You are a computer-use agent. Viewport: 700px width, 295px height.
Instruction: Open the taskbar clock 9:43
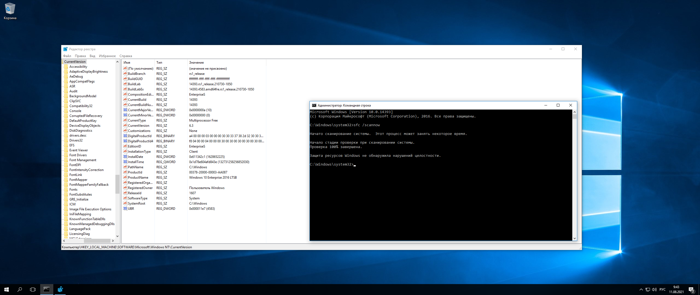[676, 290]
